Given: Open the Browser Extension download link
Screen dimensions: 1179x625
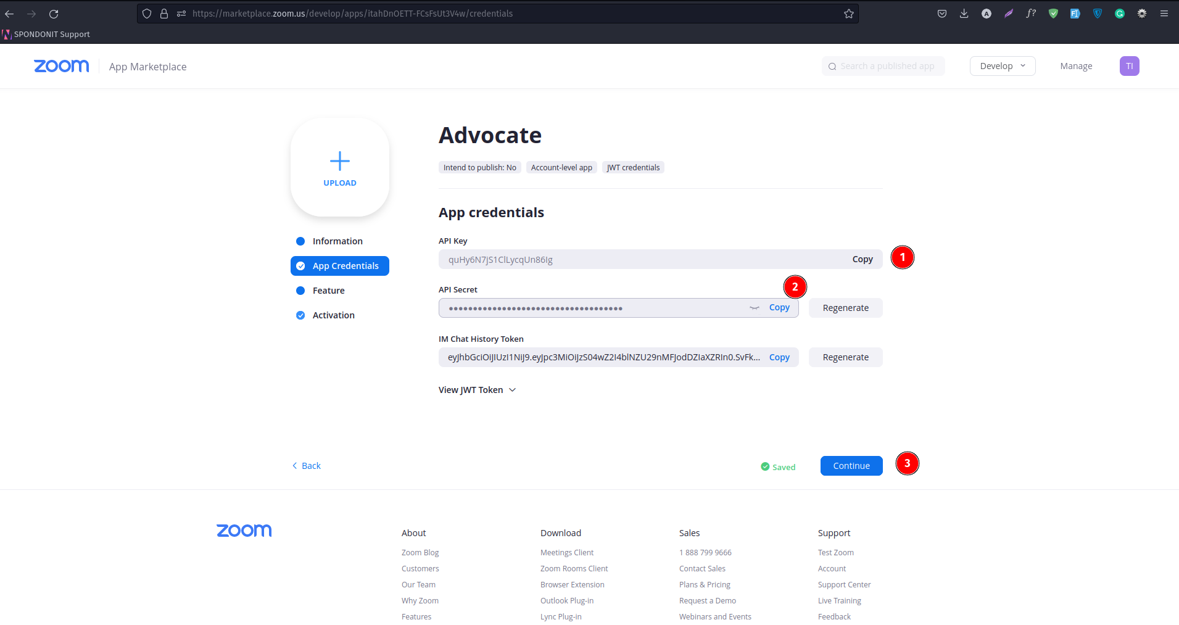Looking at the screenshot, I should pos(573,585).
